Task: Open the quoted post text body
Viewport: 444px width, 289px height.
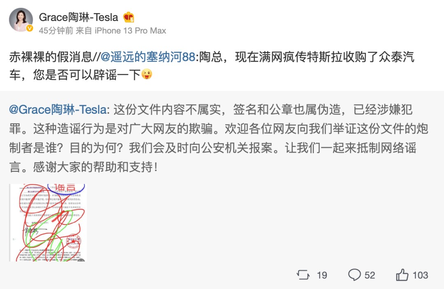Action: point(218,140)
